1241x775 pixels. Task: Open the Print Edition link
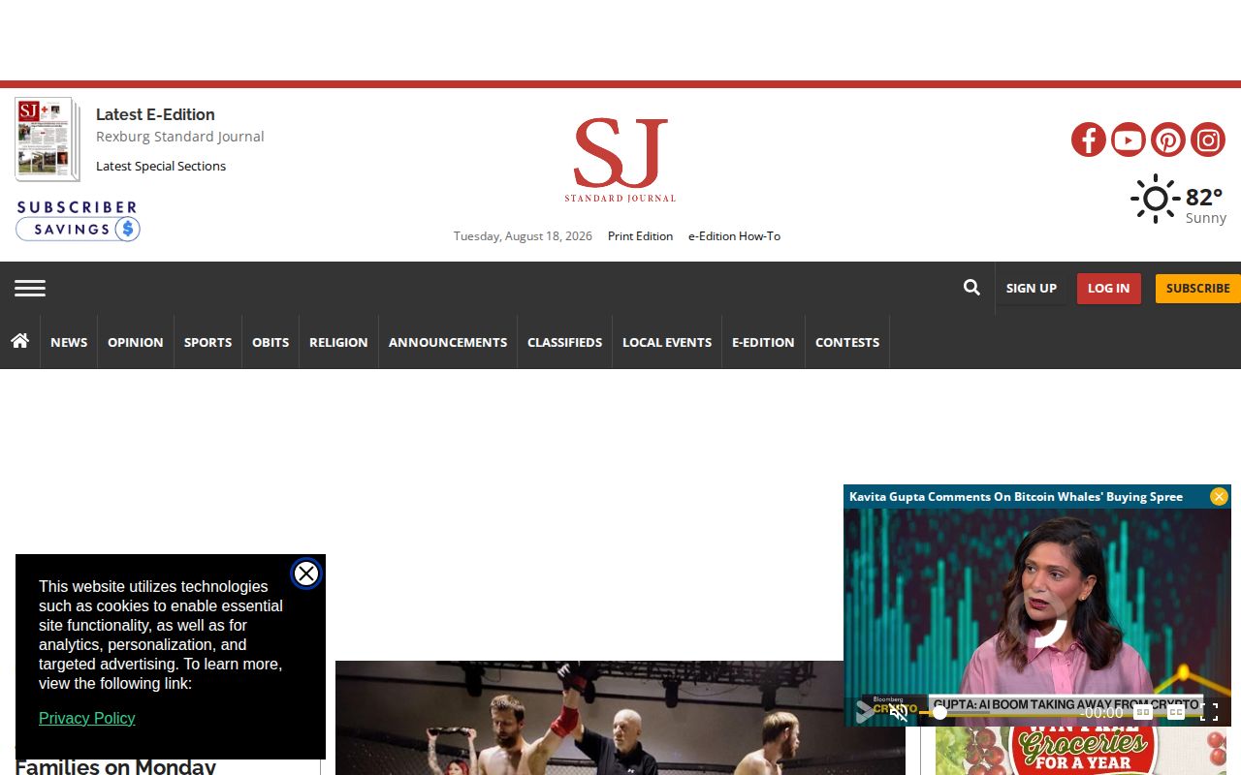coord(640,236)
